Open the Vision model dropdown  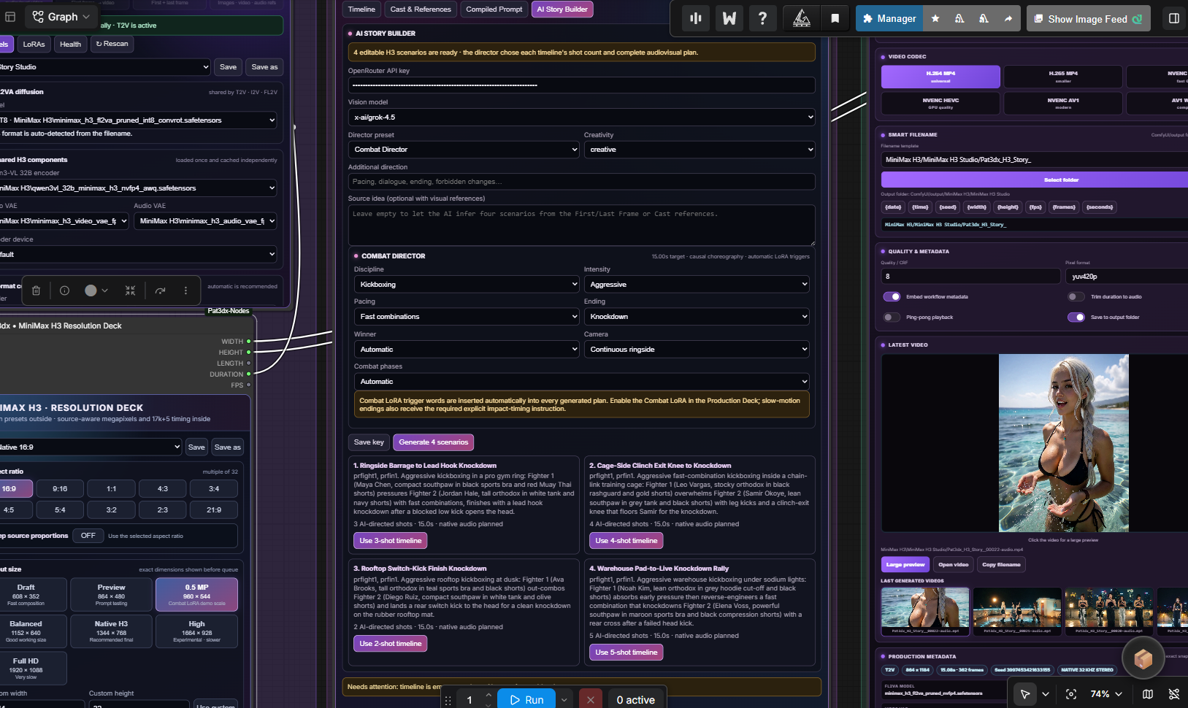581,117
